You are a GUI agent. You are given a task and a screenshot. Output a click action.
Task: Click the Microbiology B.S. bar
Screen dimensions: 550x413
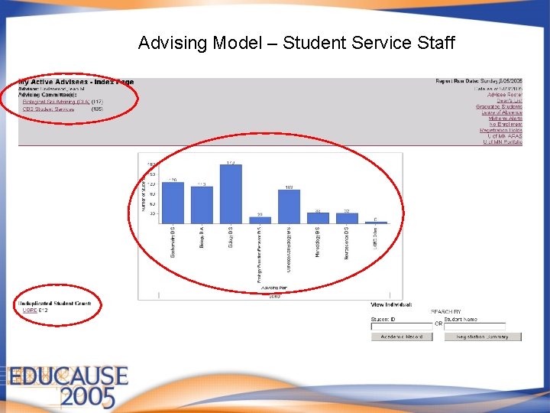pyautogui.click(x=318, y=218)
